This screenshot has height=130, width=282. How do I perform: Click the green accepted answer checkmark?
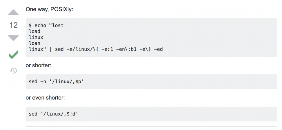click(x=13, y=55)
